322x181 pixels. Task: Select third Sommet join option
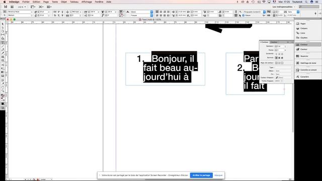[282, 58]
